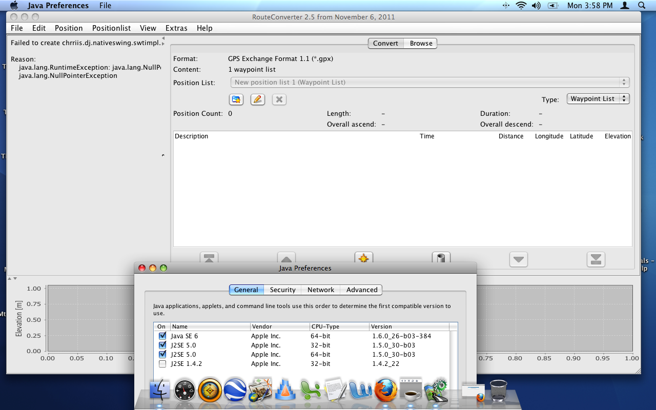This screenshot has height=410, width=656.
Task: Click the Wi-Fi status icon in menu bar
Action: (521, 6)
